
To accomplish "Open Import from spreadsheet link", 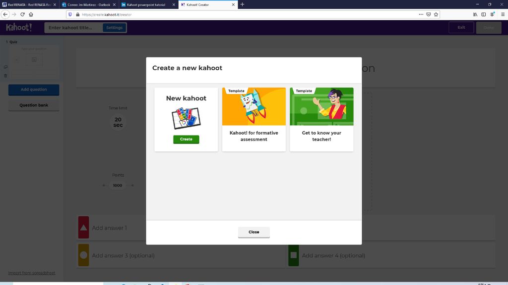I will pyautogui.click(x=32, y=273).
